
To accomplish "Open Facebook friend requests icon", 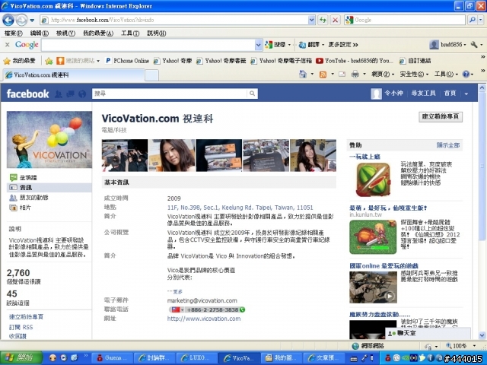I will point(58,94).
